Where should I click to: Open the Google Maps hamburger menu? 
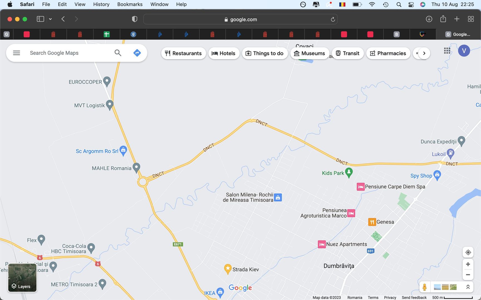click(x=16, y=53)
